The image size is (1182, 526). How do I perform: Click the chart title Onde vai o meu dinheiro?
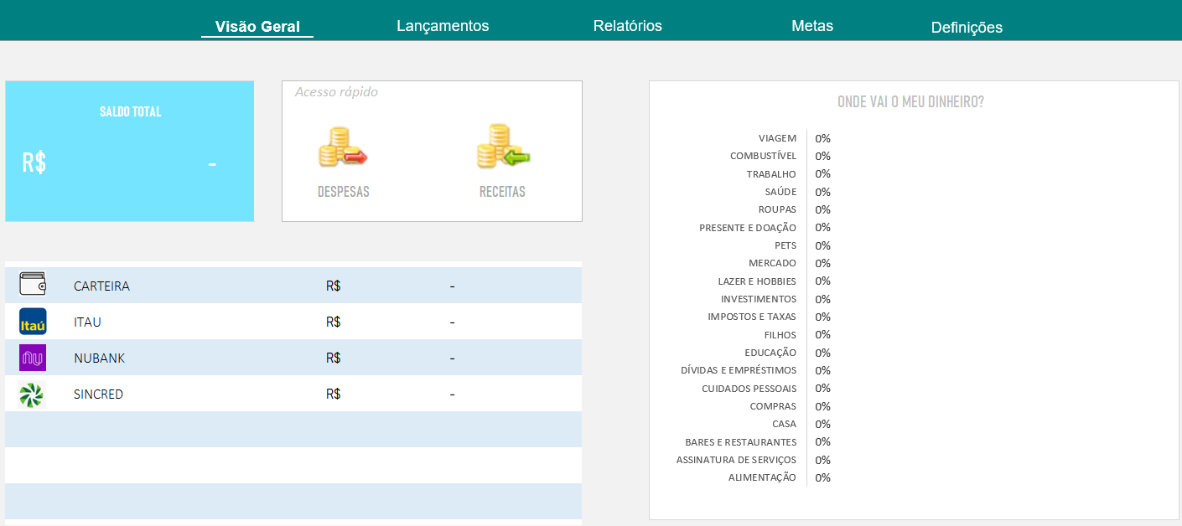(910, 102)
